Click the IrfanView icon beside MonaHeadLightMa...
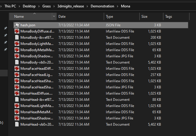The image size is (196, 136). click(17, 106)
